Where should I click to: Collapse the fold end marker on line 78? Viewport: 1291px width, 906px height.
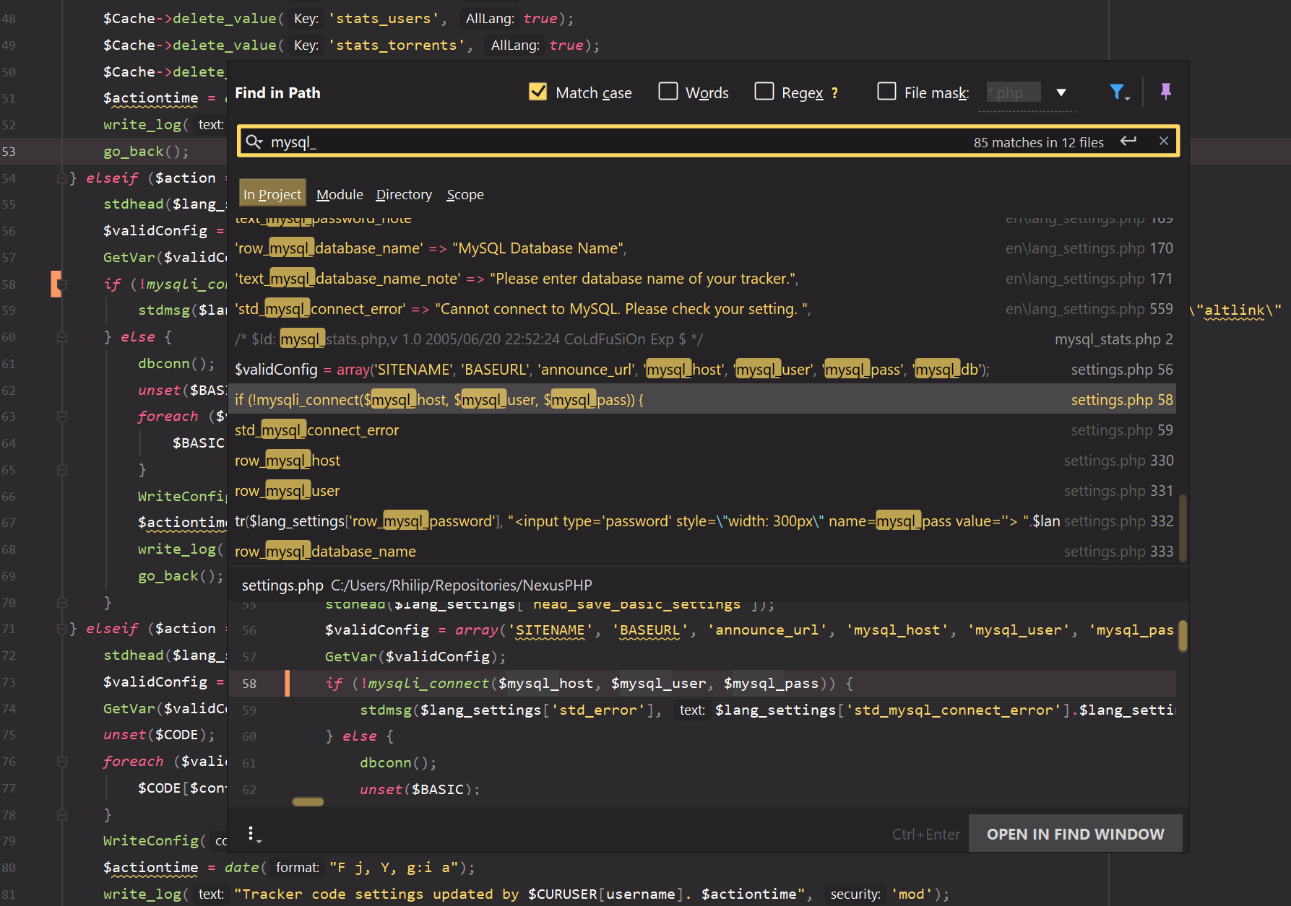(62, 815)
